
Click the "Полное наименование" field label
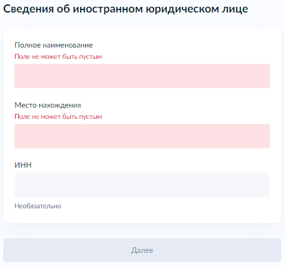54,45
